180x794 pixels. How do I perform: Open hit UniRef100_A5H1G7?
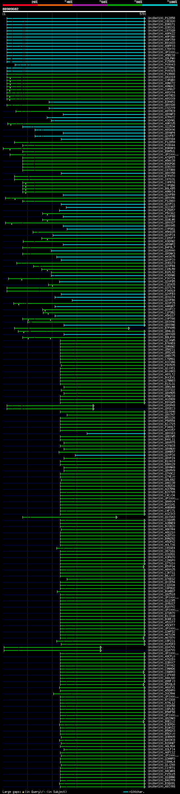coord(161,316)
